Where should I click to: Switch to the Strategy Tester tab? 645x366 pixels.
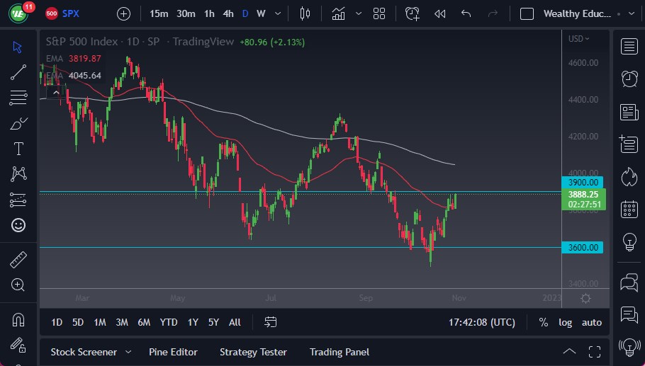point(253,352)
